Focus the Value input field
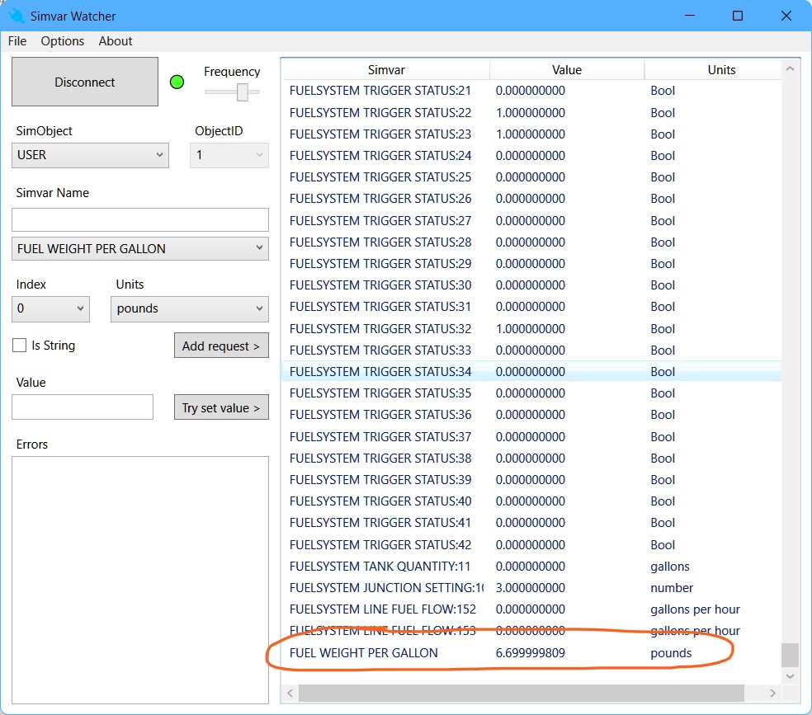Image resolution: width=812 pixels, height=715 pixels. [83, 407]
